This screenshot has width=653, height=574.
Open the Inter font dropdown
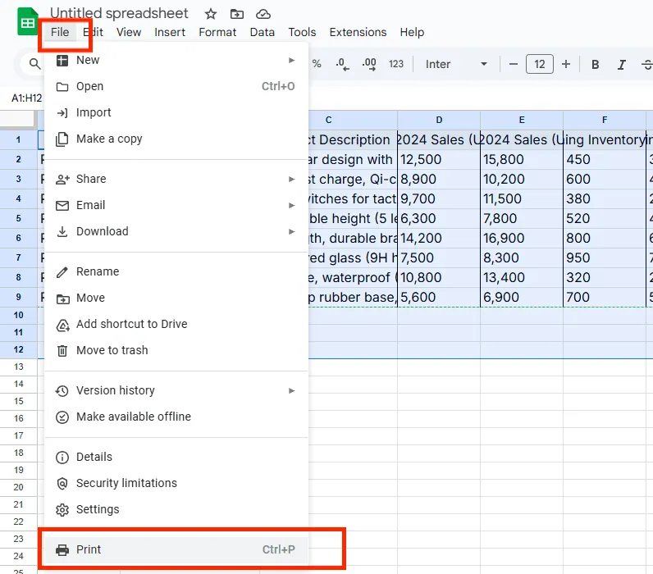(x=456, y=64)
